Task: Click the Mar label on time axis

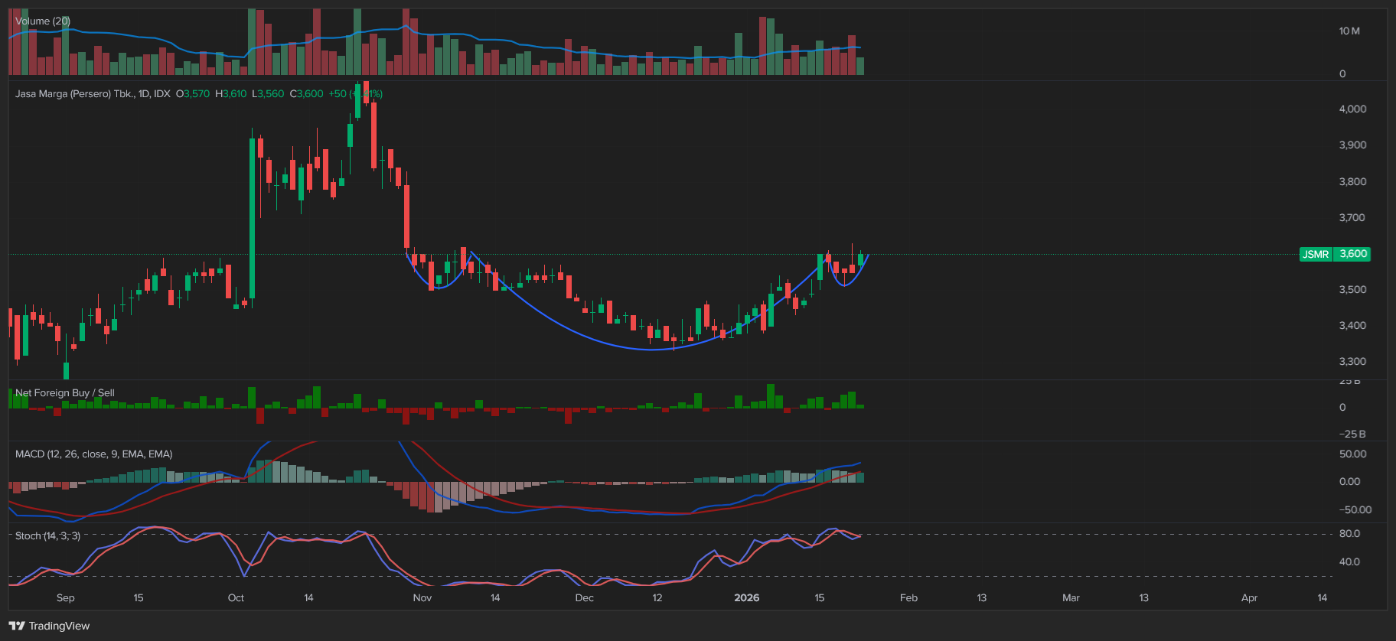Action: 1071,598
